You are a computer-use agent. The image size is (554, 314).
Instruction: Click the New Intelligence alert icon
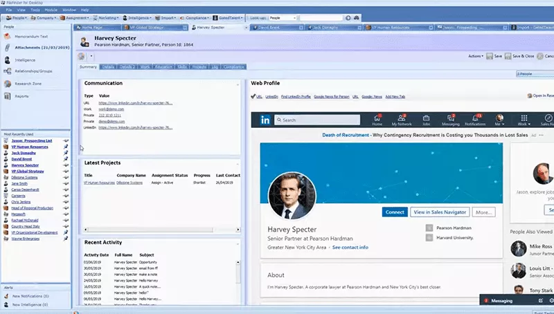(6, 304)
